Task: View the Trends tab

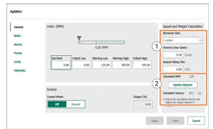Action: click(x=18, y=53)
